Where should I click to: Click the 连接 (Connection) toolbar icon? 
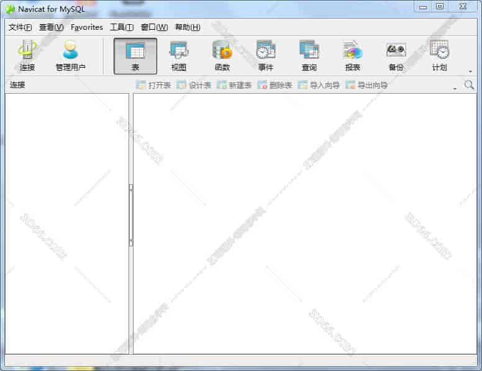[27, 56]
